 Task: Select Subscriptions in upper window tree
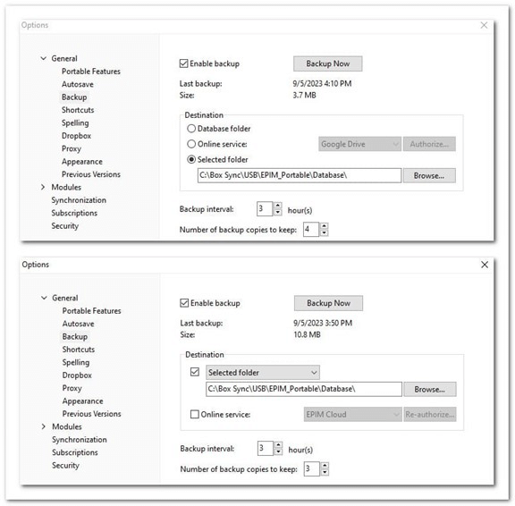click(x=74, y=213)
